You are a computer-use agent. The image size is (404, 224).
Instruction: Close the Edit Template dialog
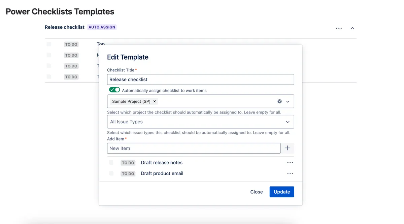(x=257, y=192)
